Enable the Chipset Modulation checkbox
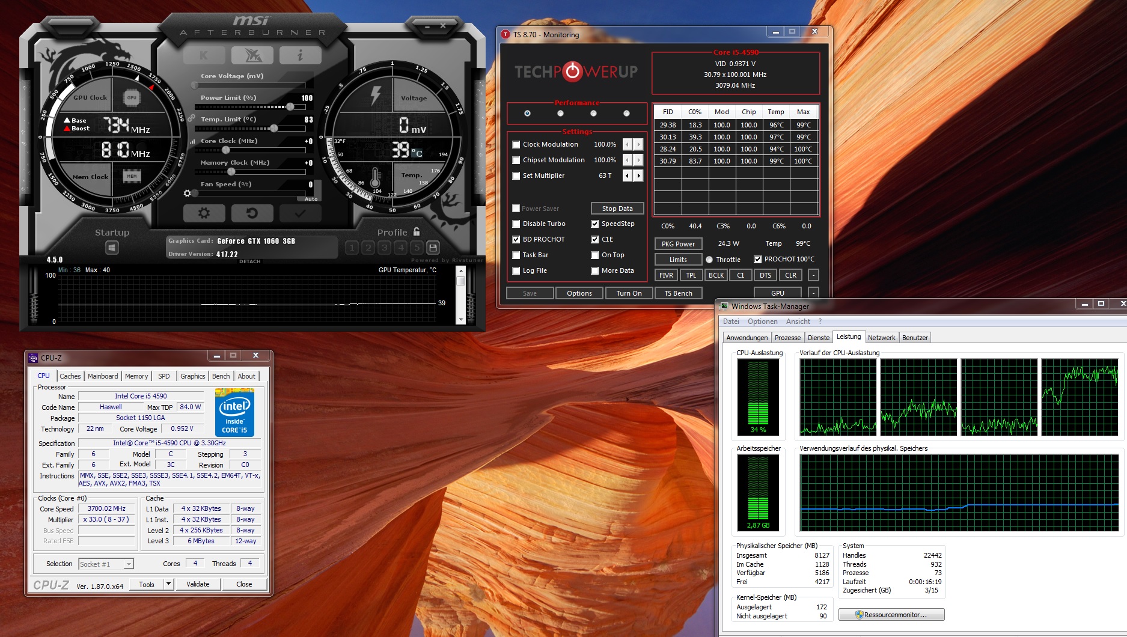 click(x=516, y=160)
